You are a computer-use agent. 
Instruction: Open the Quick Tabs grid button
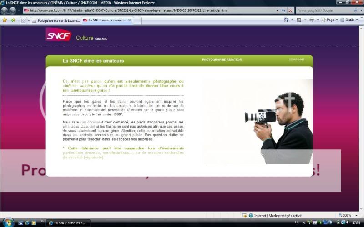(x=23, y=20)
